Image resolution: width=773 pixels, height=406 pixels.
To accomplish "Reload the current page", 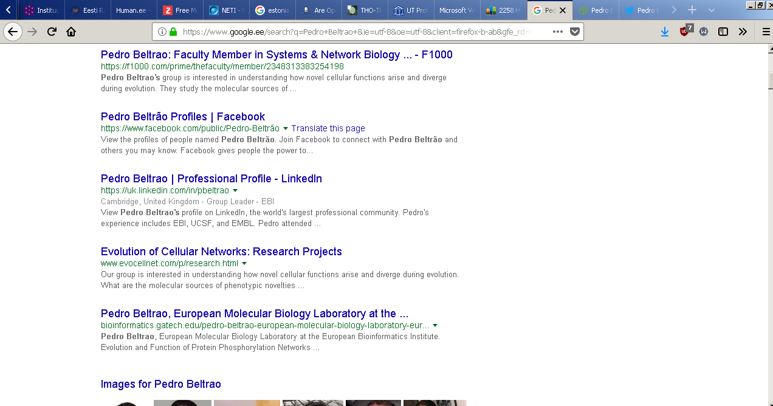I will 52,32.
